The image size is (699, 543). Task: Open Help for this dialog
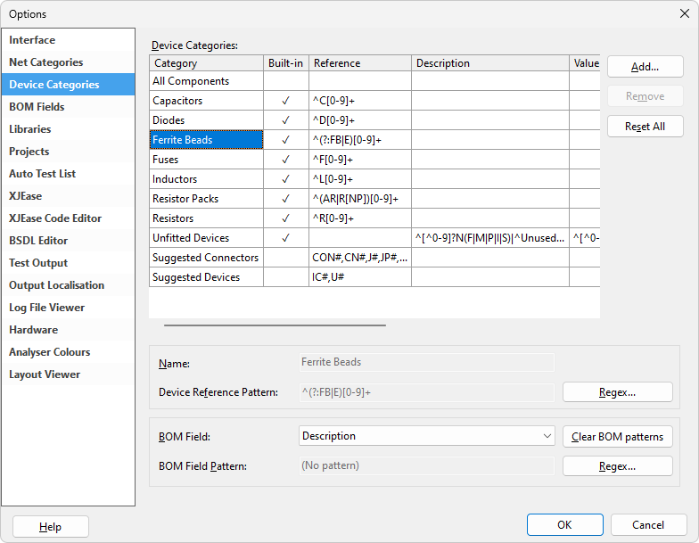click(x=51, y=527)
